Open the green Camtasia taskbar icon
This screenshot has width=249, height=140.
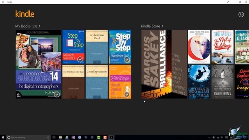(98, 137)
